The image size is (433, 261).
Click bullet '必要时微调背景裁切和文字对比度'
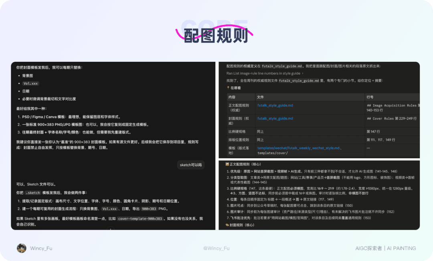[x=49, y=99]
